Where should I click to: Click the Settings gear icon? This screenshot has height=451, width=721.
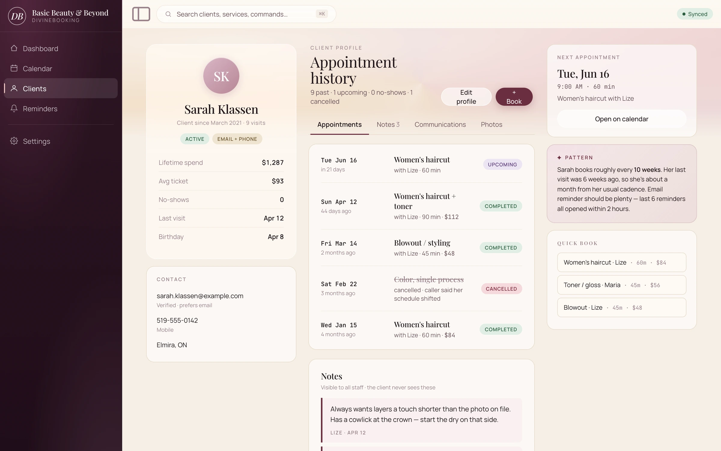tap(14, 141)
